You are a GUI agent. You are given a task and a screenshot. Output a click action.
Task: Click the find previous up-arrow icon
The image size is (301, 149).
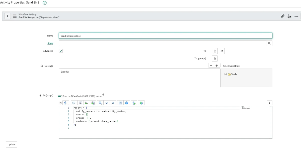113,103
